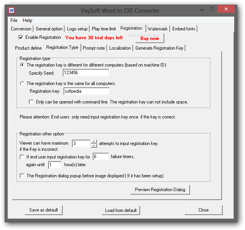245x230 pixels.
Task: Click the hour(s) later input field
Action: pos(55,165)
